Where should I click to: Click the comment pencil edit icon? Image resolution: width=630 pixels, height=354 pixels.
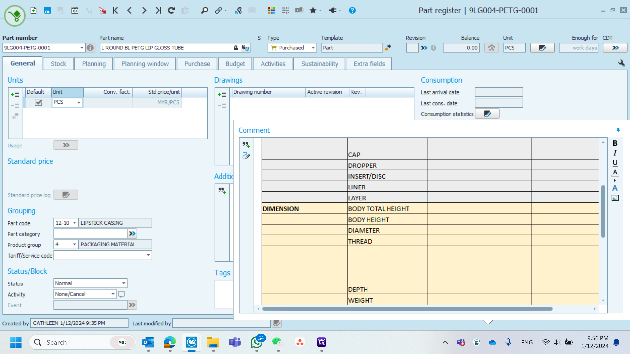pyautogui.click(x=246, y=156)
